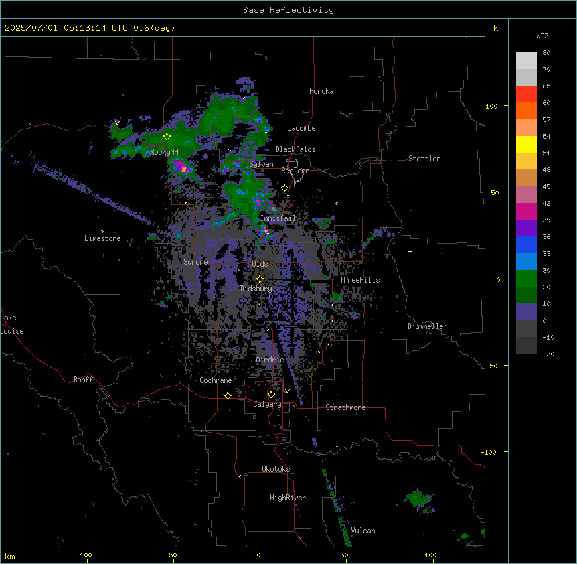Click the Okotoks label
This screenshot has width=577, height=564.
point(276,469)
